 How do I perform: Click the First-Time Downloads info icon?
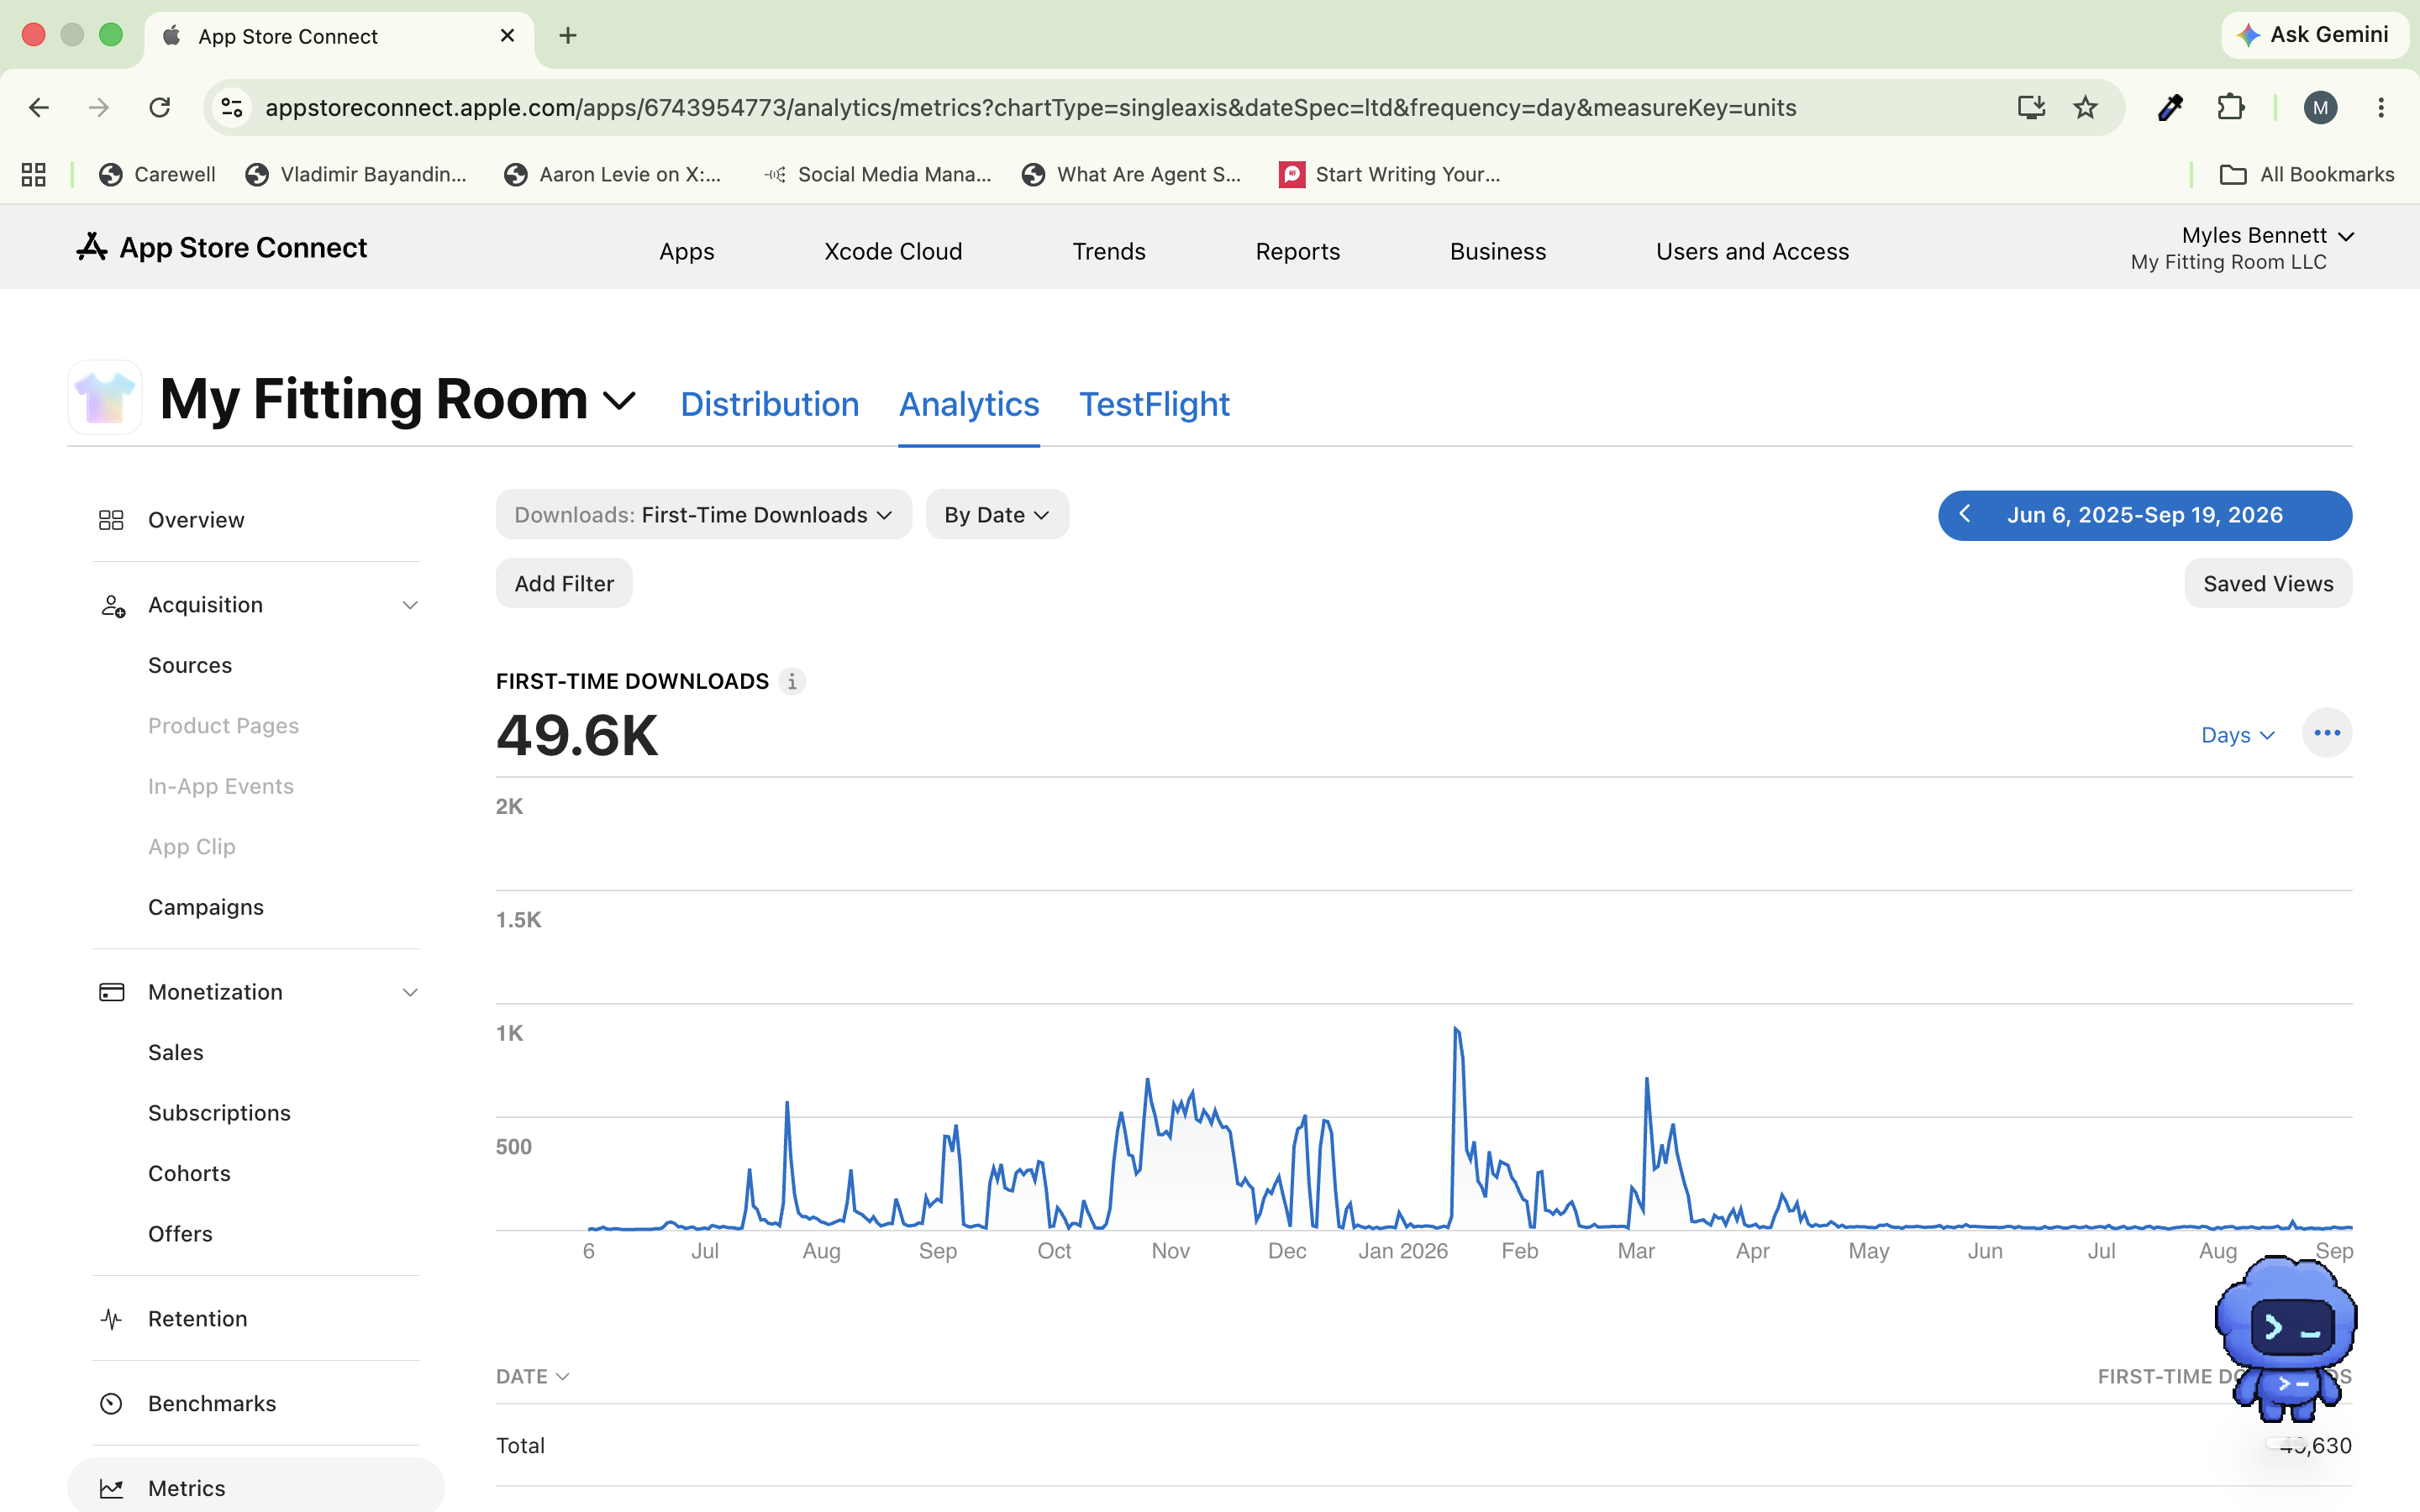coord(792,682)
